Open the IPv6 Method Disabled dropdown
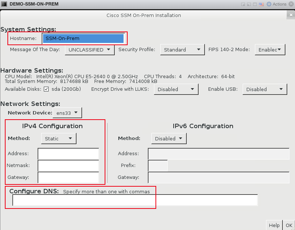 point(169,139)
